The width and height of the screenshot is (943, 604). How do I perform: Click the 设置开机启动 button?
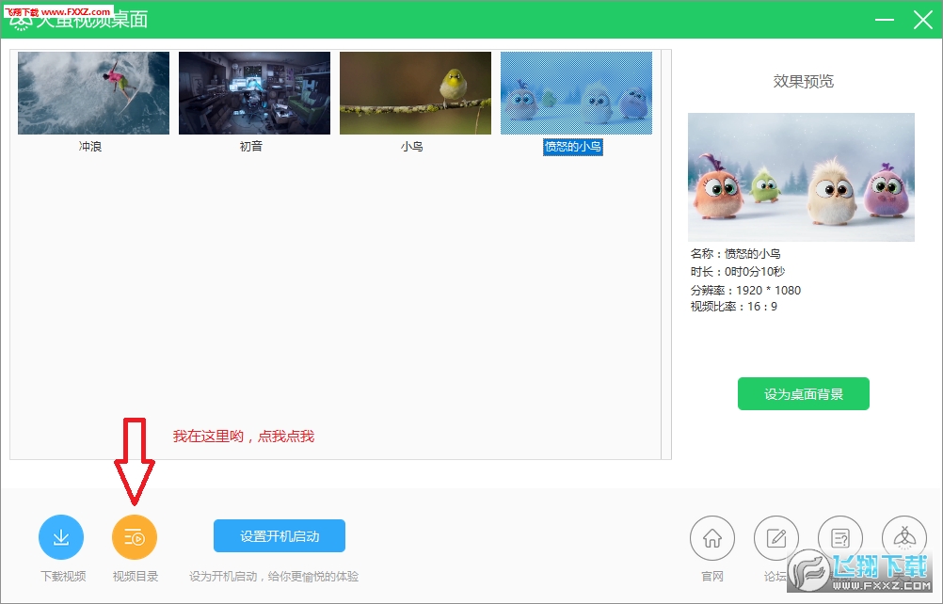pyautogui.click(x=280, y=535)
